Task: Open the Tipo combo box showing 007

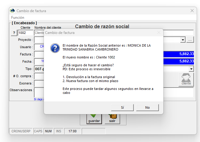Action: pyautogui.click(x=39, y=69)
